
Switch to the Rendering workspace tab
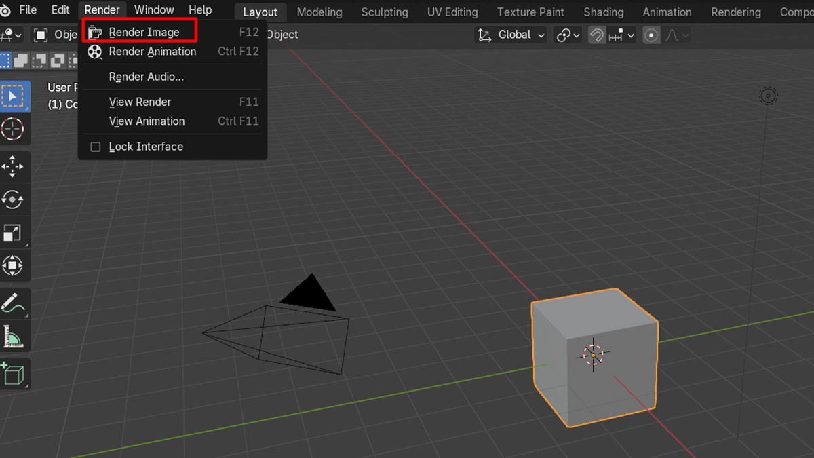736,12
